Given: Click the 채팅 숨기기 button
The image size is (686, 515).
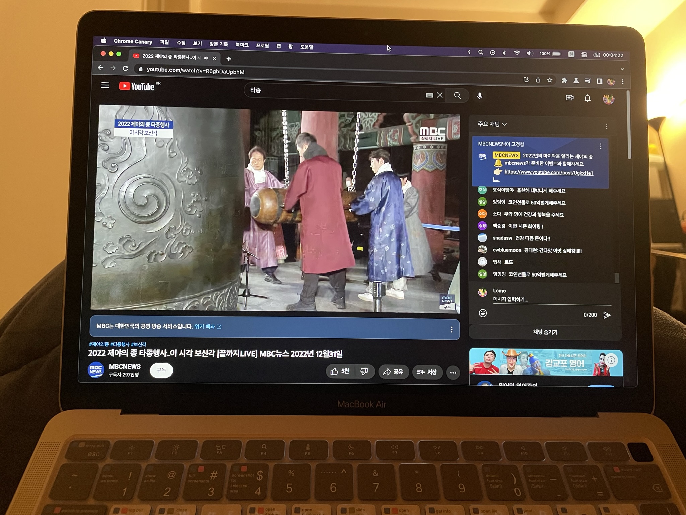Looking at the screenshot, I should (x=545, y=332).
